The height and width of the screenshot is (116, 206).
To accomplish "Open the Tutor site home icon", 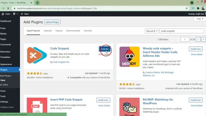I will 3,14.
